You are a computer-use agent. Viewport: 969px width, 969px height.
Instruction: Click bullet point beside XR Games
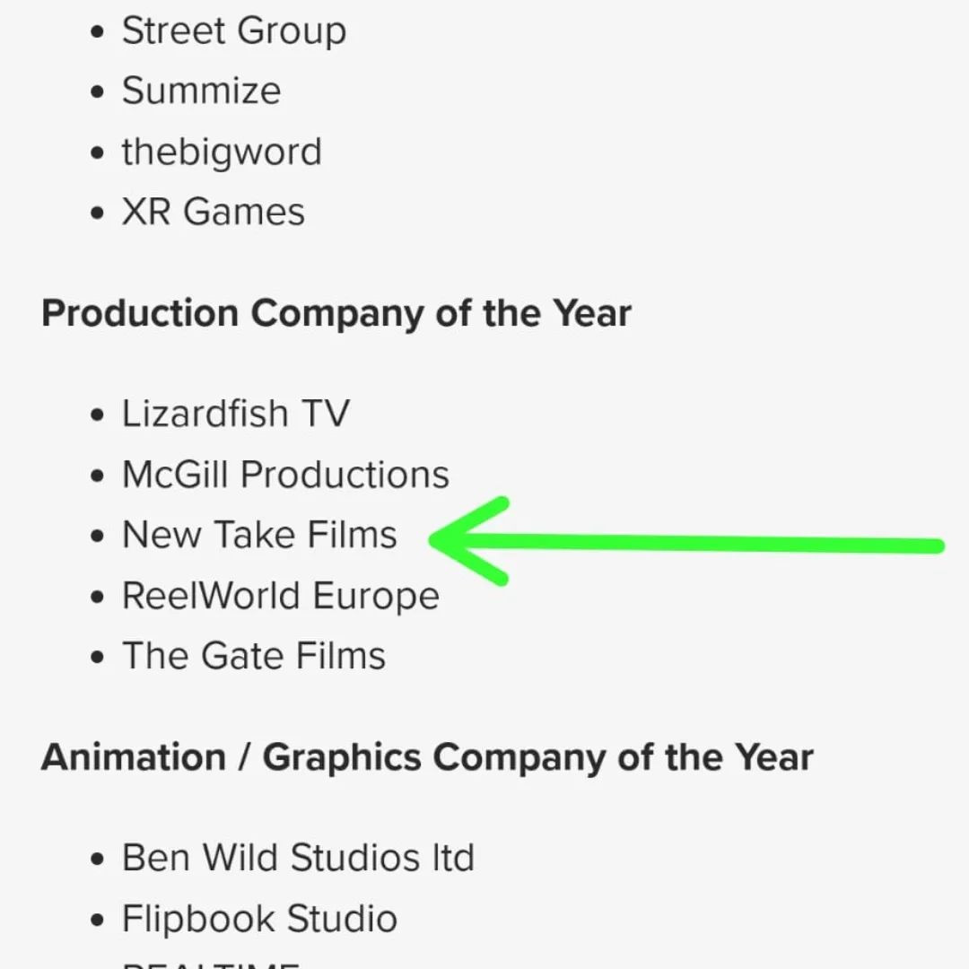[97, 214]
